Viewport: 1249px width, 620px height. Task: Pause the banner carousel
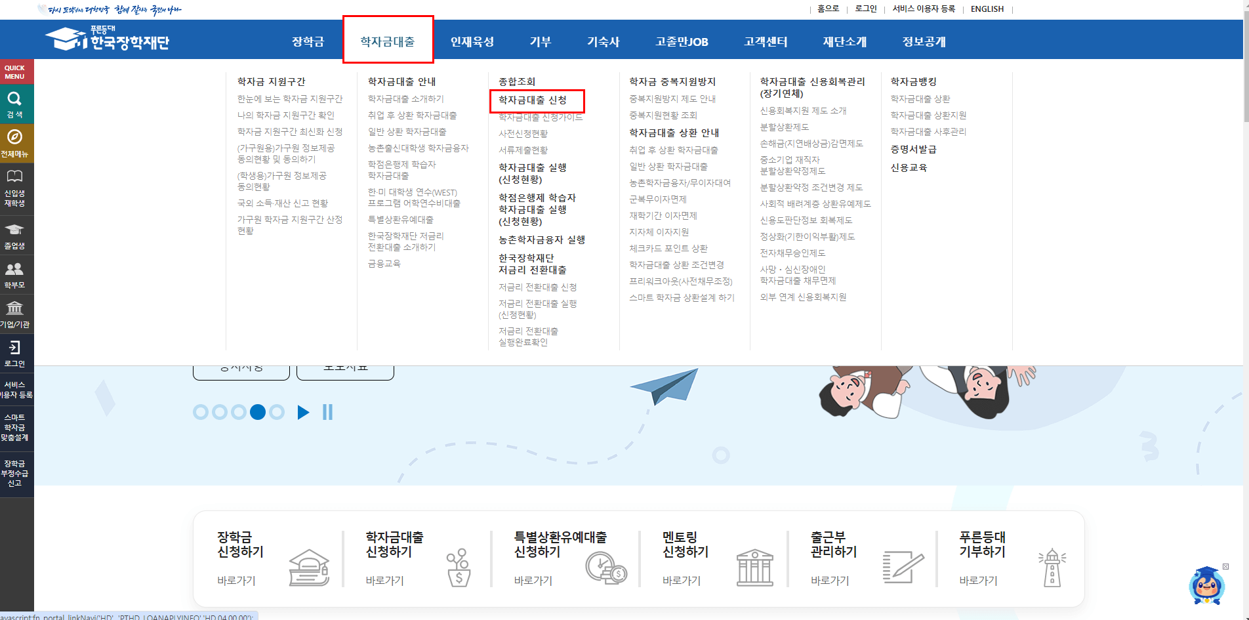click(327, 412)
